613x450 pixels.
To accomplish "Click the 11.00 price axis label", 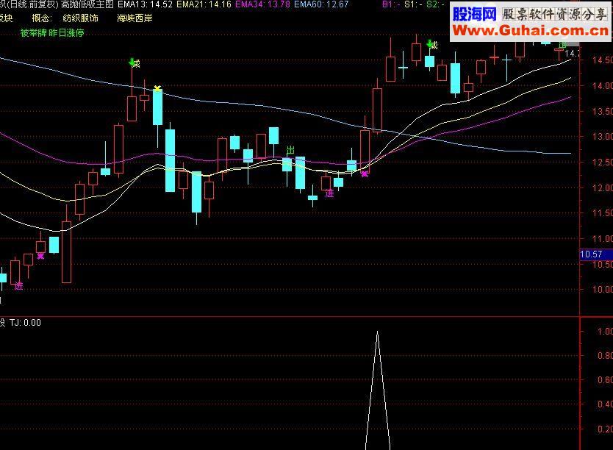I will tap(603, 239).
